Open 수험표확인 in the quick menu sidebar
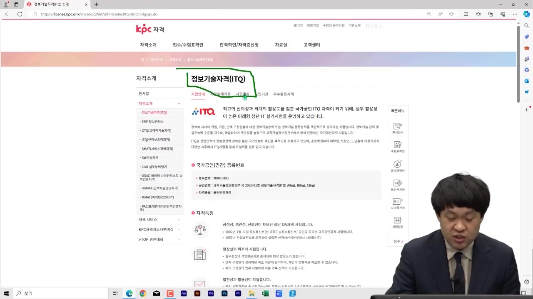The height and width of the screenshot is (299, 533). (397, 148)
